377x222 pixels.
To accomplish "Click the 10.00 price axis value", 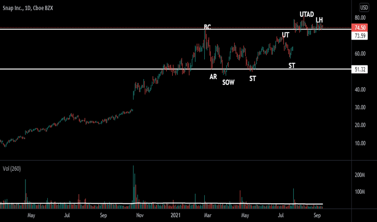I will point(360,143).
